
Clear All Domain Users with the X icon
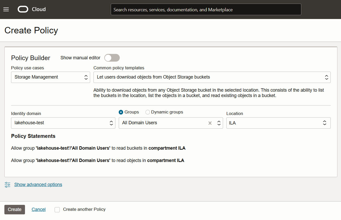pyautogui.click(x=210, y=123)
